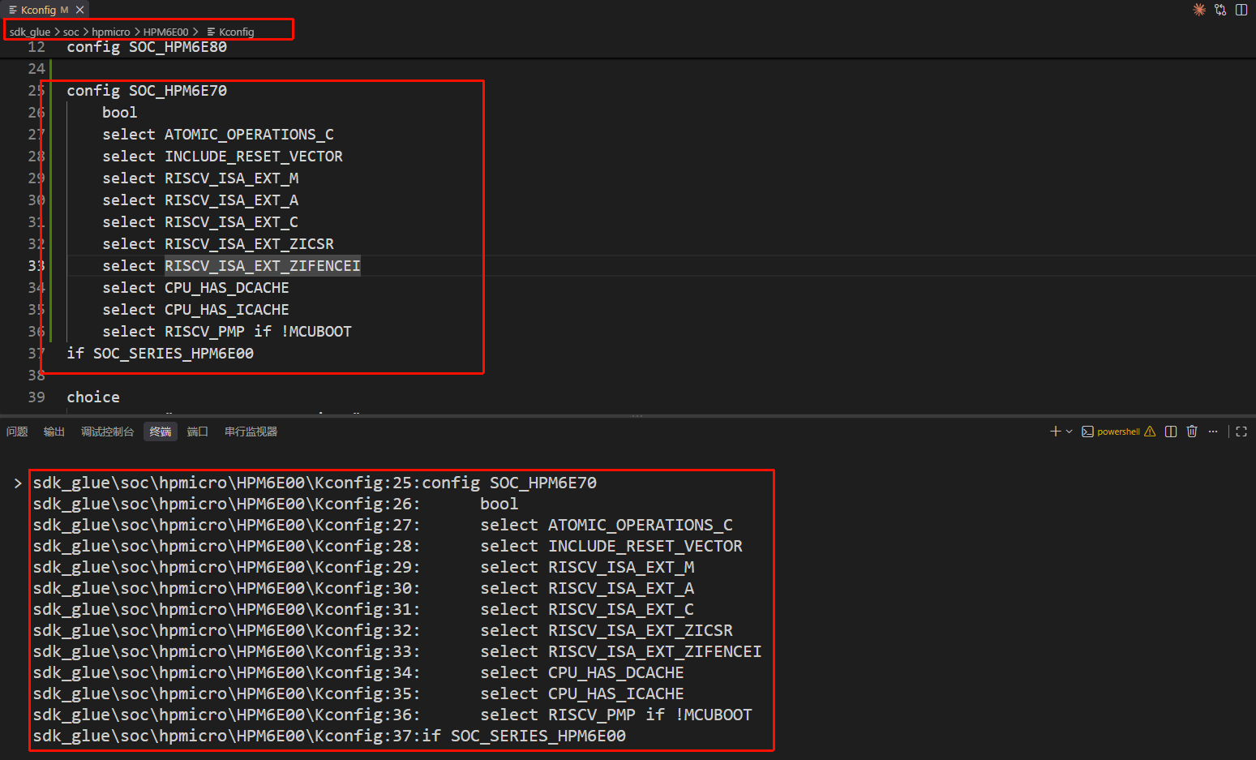Click the choice keyword on line 39
Viewport: 1256px width, 760px height.
[93, 397]
